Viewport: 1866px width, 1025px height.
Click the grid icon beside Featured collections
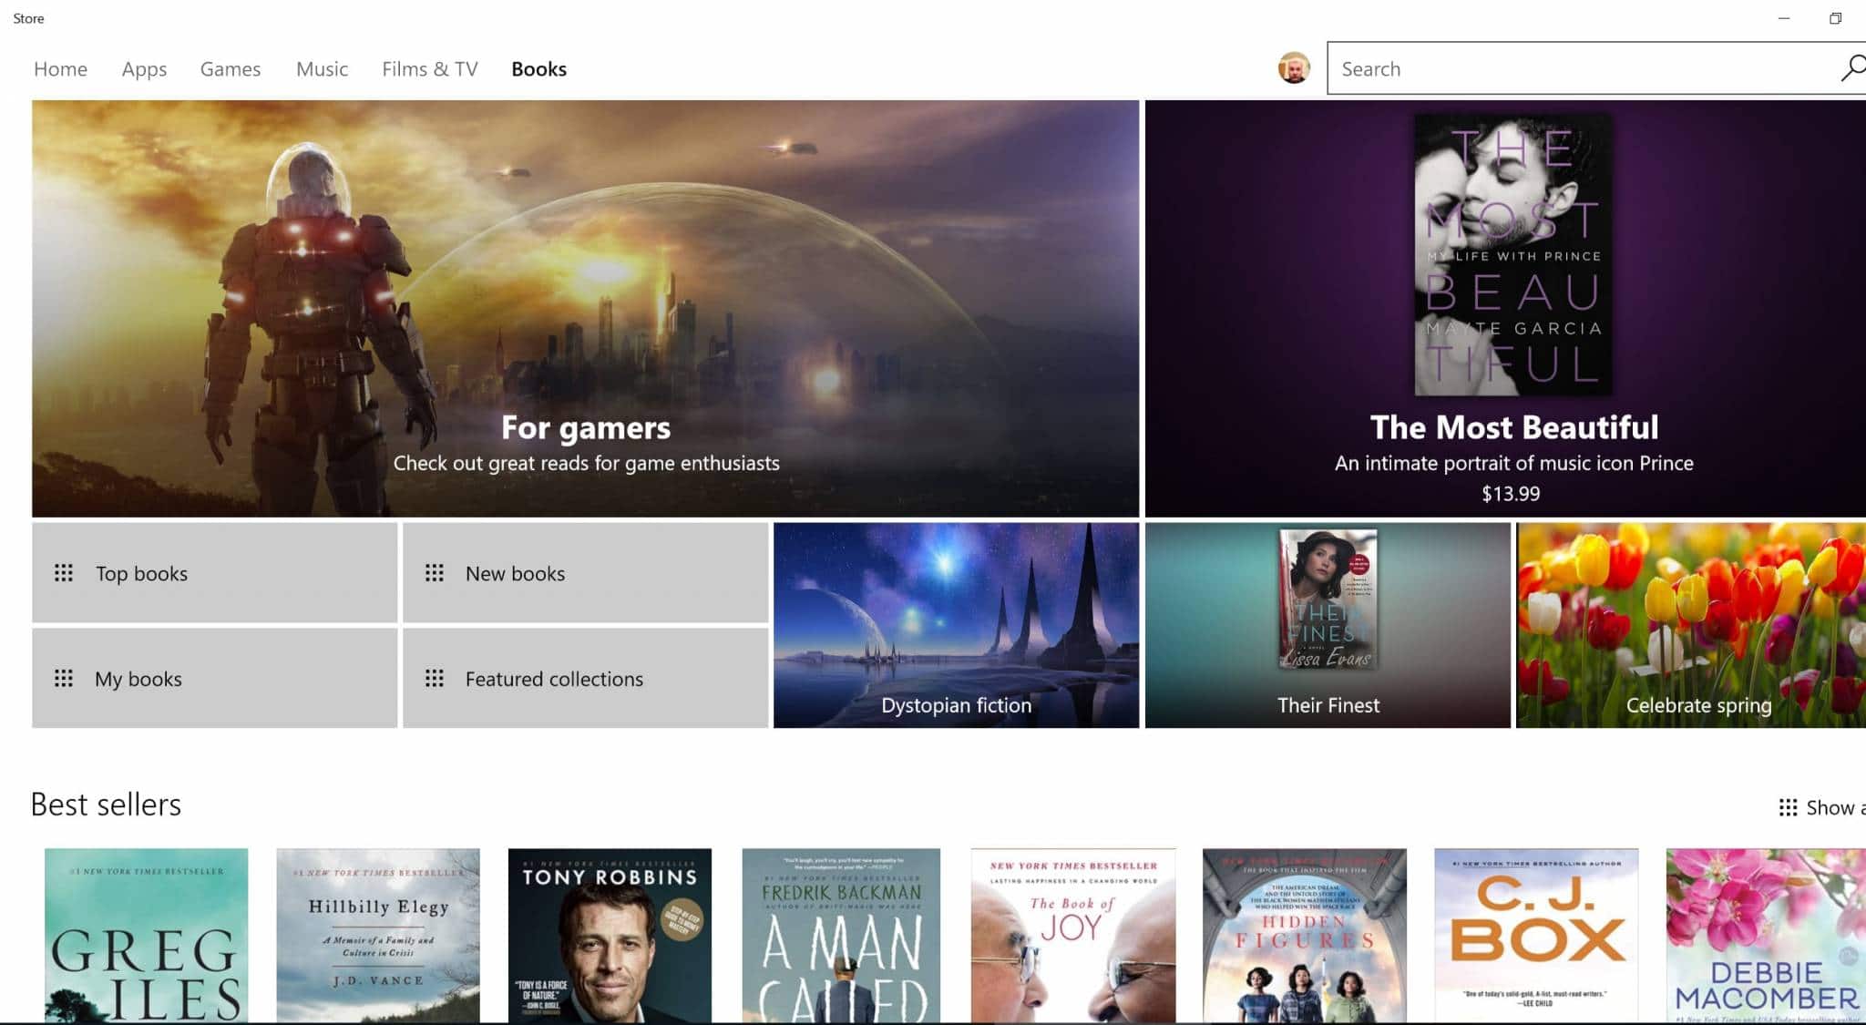pyautogui.click(x=435, y=679)
